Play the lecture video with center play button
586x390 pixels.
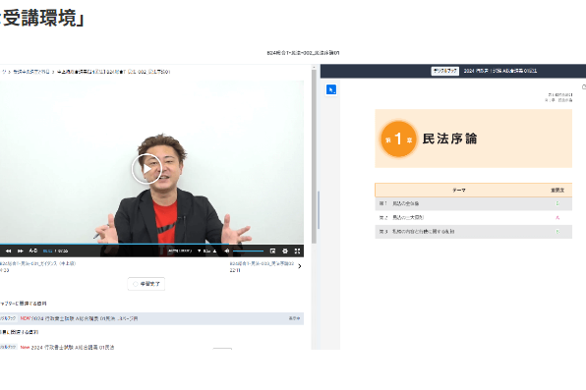[x=146, y=169]
